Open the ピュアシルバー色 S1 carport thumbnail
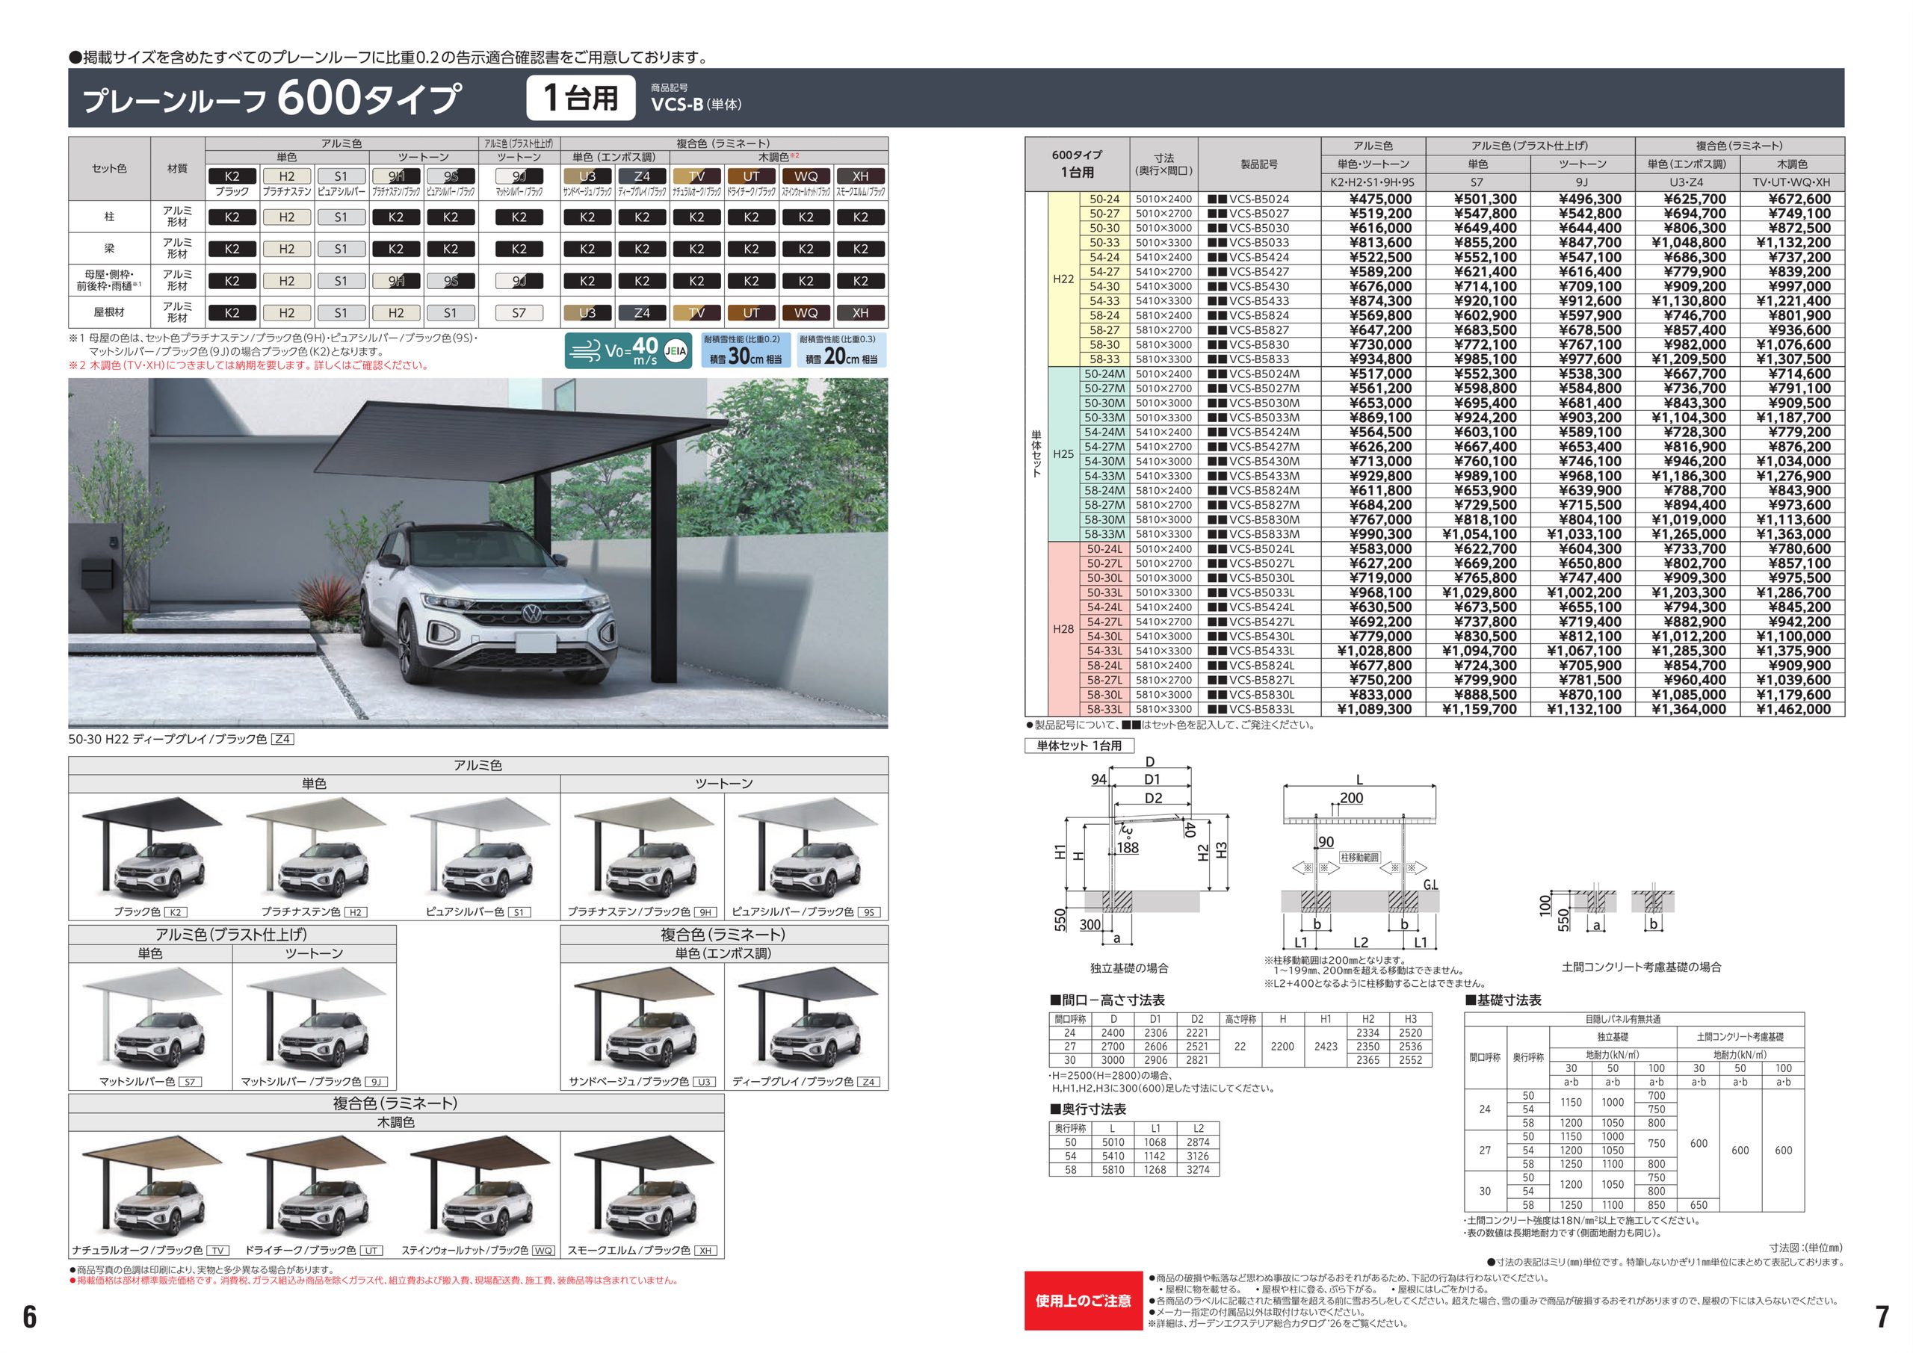This screenshot has width=1913, height=1353. [478, 849]
